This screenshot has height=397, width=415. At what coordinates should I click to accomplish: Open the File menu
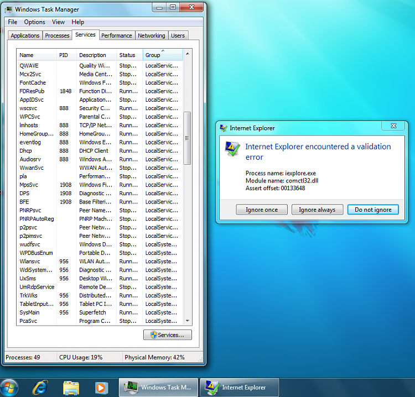(12, 22)
